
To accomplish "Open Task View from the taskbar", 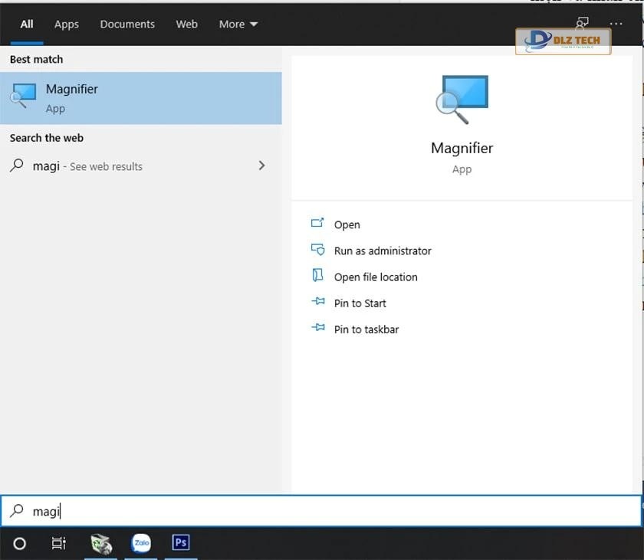I will 58,543.
